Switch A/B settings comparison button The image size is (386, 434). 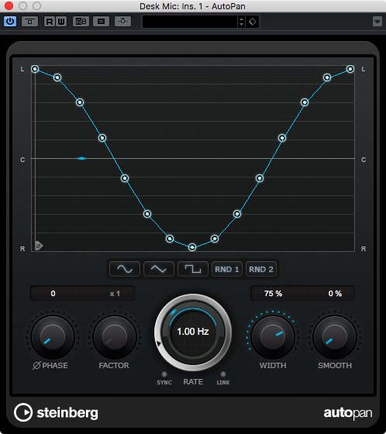(x=81, y=22)
